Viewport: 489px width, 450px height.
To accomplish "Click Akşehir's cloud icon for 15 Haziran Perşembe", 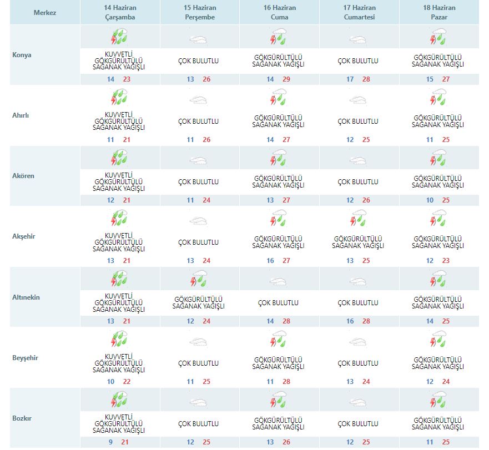I will (x=198, y=221).
